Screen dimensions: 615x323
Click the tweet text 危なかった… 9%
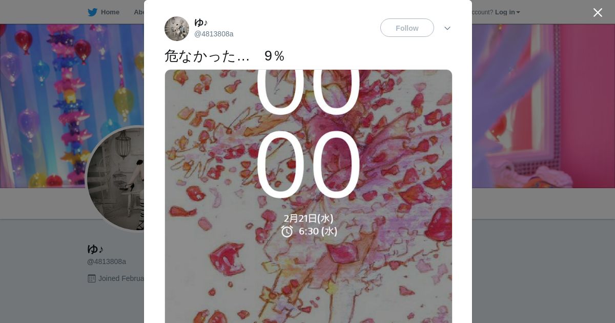224,56
